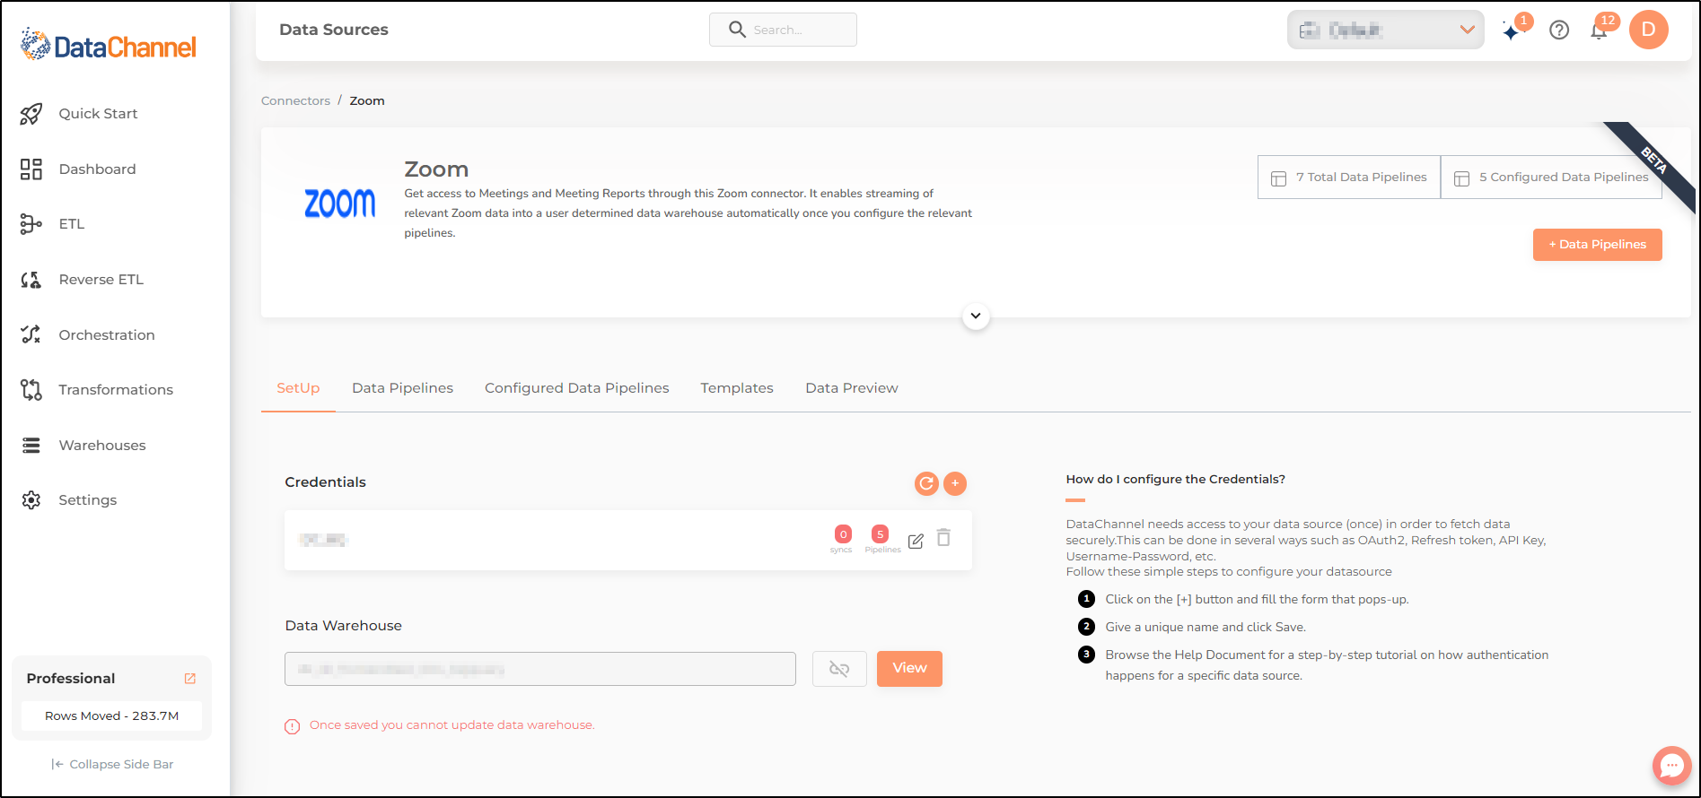
Task: Open the user avatar D menu
Action: 1649,30
